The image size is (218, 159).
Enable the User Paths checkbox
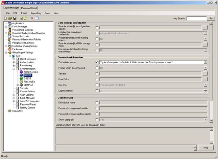tap(97, 79)
